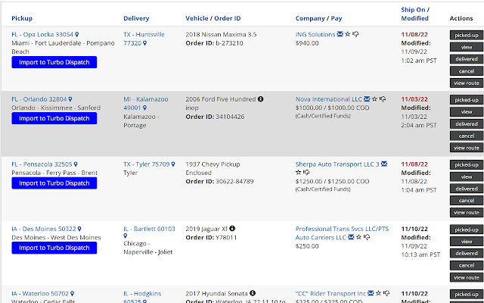Sort by Pickup column header
484x303 pixels.
[x=22, y=18]
